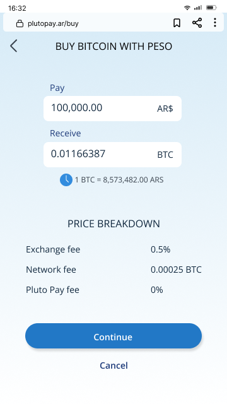The height and width of the screenshot is (404, 227).
Task: Click the Cancel link
Action: [x=113, y=365]
